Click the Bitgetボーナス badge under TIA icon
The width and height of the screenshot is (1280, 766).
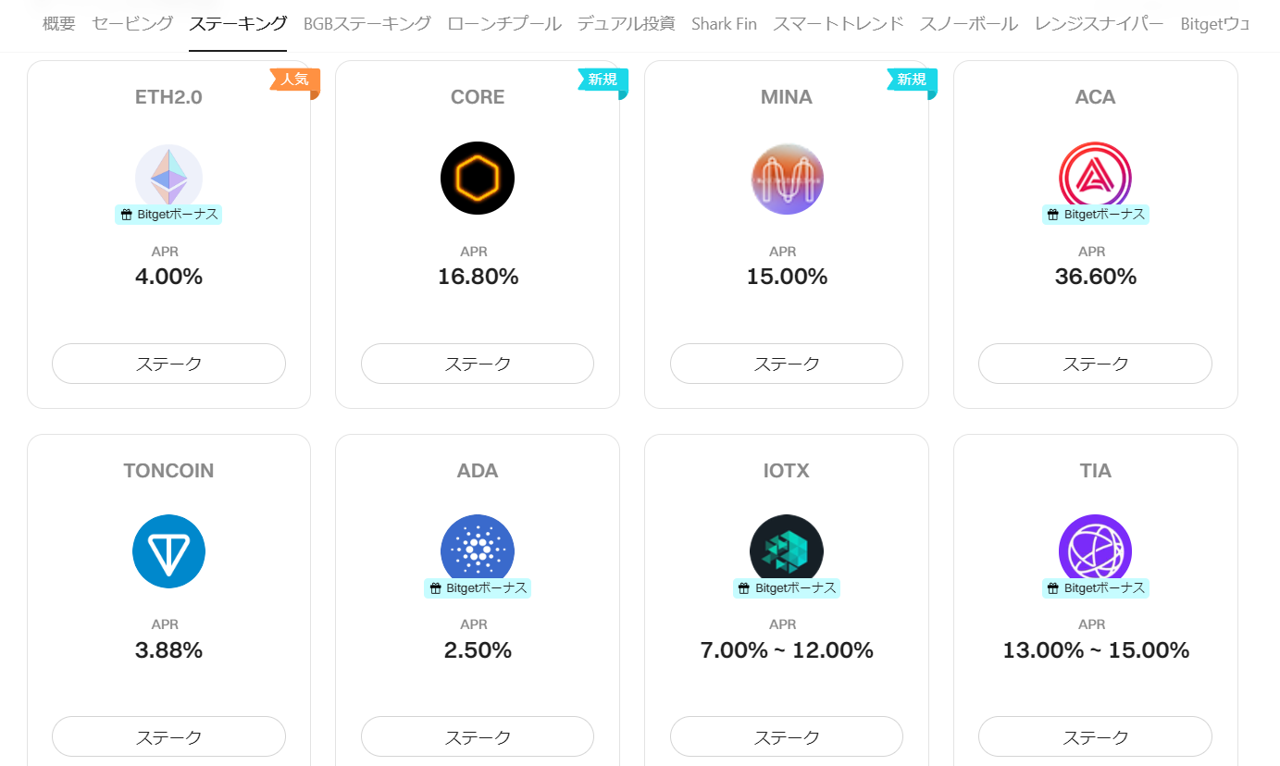(1095, 587)
